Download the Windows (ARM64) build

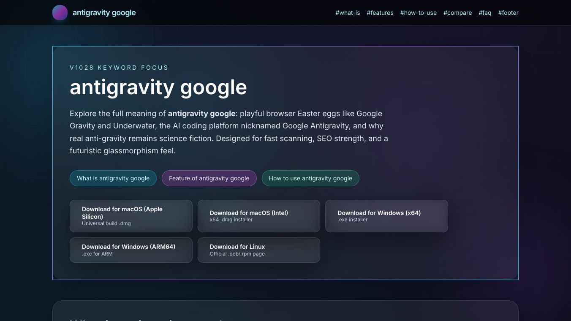pyautogui.click(x=131, y=250)
